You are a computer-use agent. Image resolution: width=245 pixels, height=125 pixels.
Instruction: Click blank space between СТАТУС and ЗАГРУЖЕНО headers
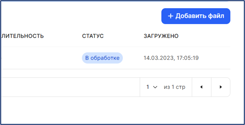(123, 36)
